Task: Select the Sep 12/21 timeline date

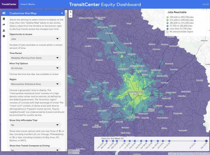Action: pyautogui.click(x=206, y=141)
